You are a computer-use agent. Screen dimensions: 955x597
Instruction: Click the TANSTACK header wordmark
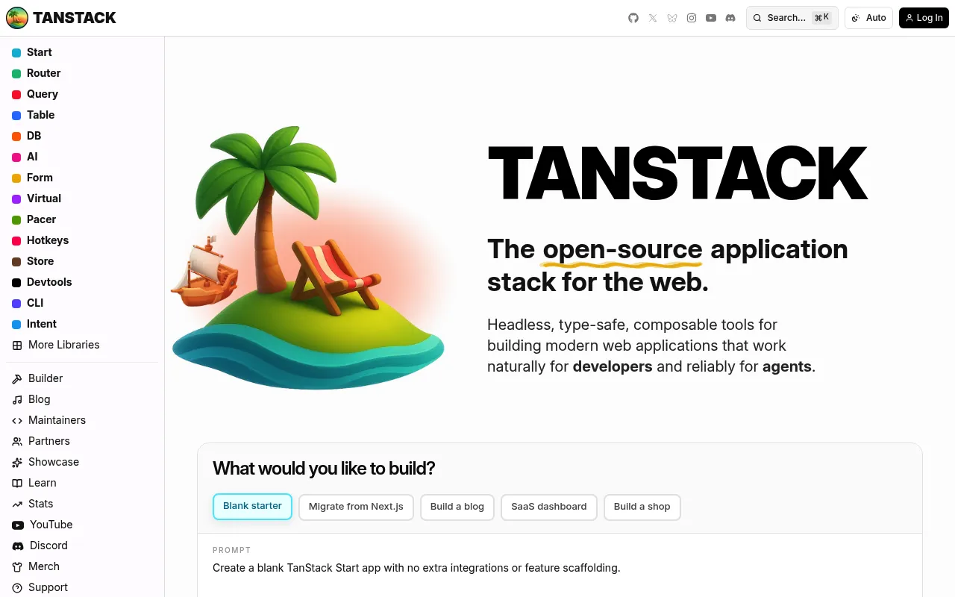75,18
